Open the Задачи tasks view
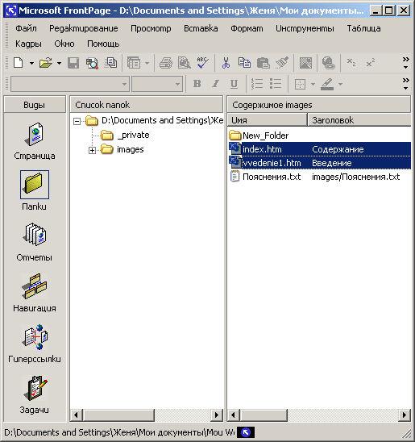This screenshot has width=415, height=442. (x=35, y=389)
